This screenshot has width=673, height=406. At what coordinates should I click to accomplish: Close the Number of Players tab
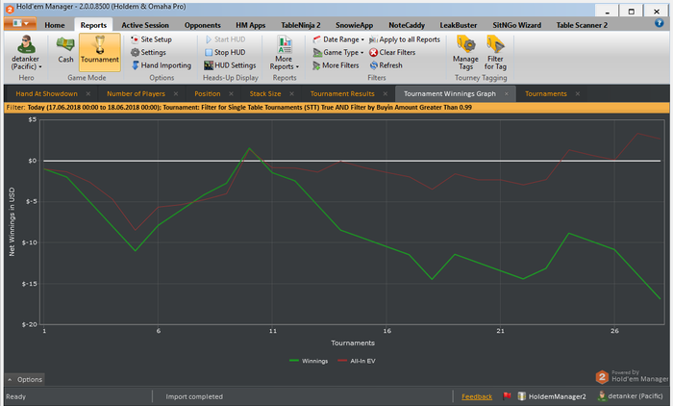pos(176,93)
